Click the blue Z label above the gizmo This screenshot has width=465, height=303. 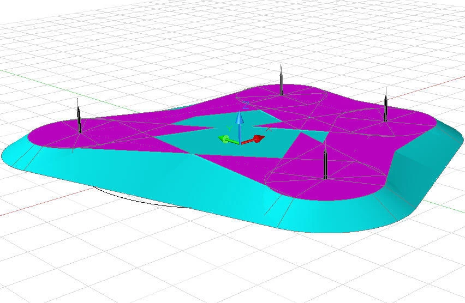point(246,104)
